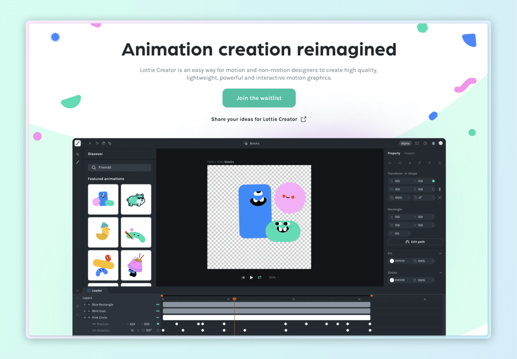Expand the Mint Oval layer

pos(85,311)
